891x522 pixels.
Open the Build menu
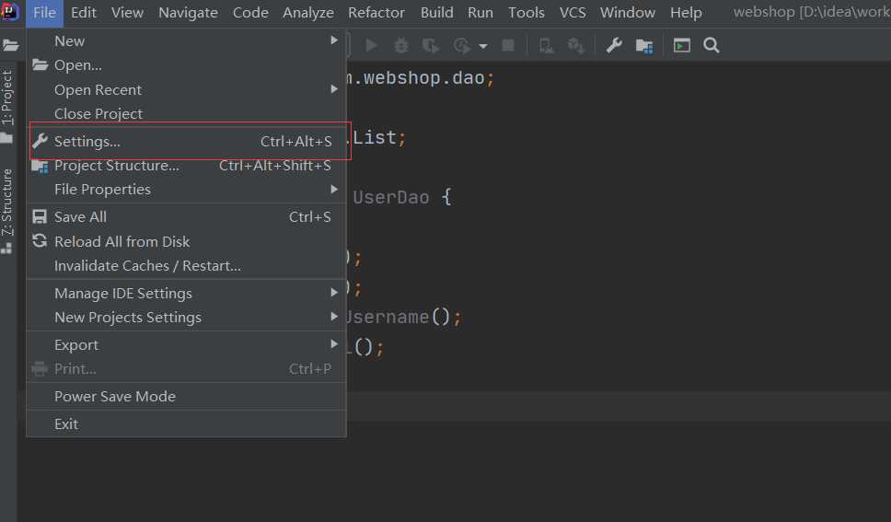(x=437, y=13)
